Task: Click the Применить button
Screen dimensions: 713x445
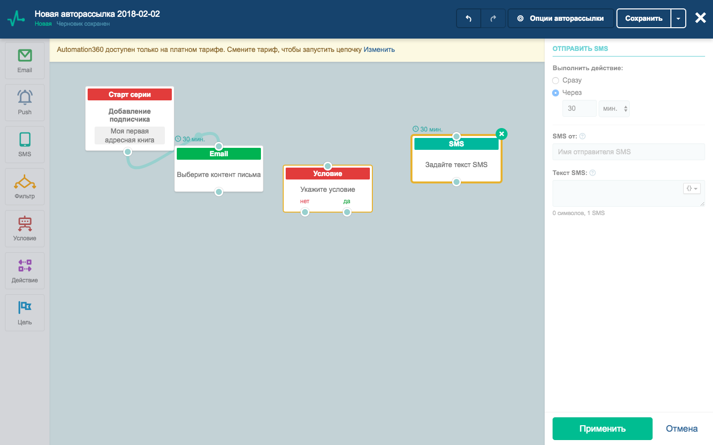Action: [603, 429]
